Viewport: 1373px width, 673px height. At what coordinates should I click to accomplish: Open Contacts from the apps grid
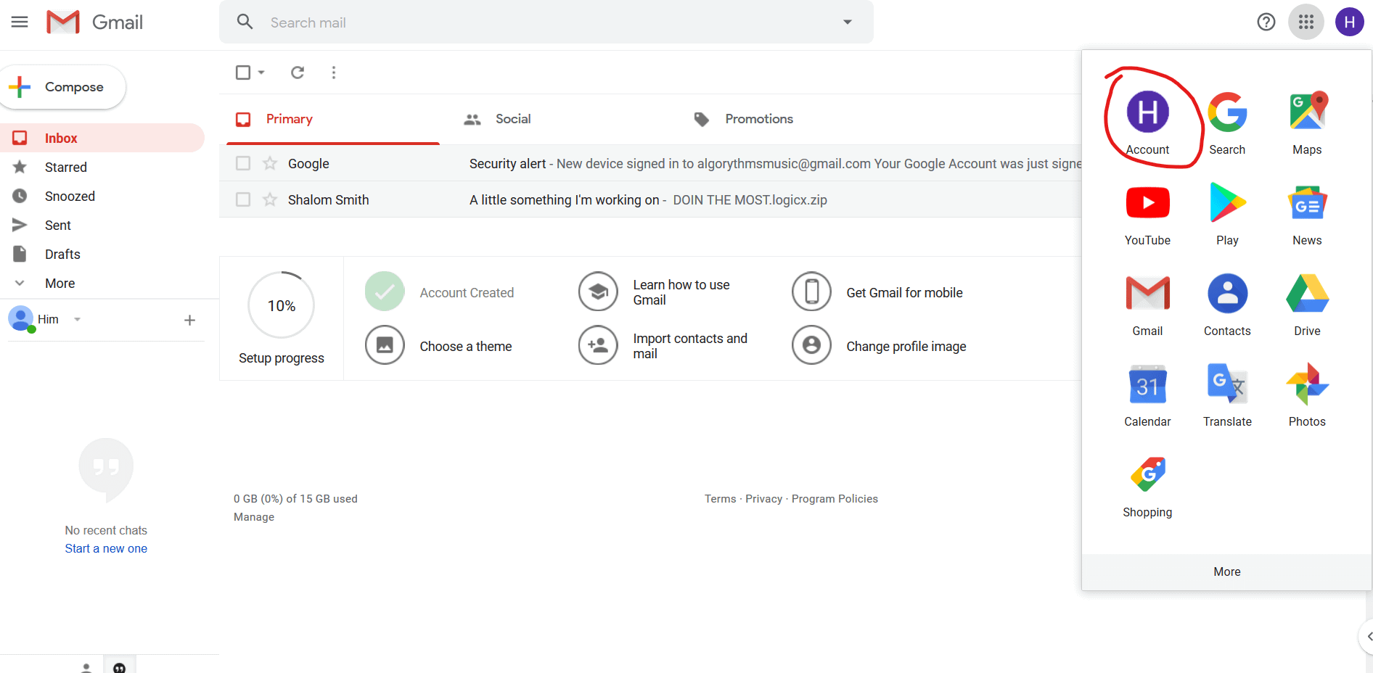pos(1227,304)
